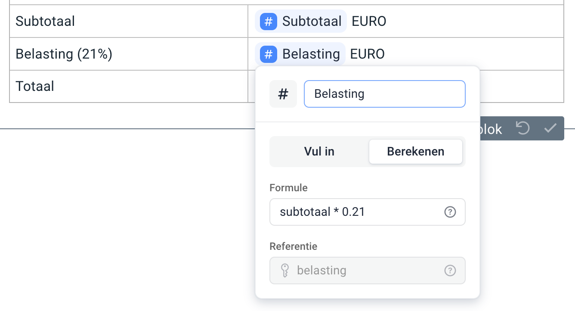Click the key icon beside belasting reference

(284, 271)
